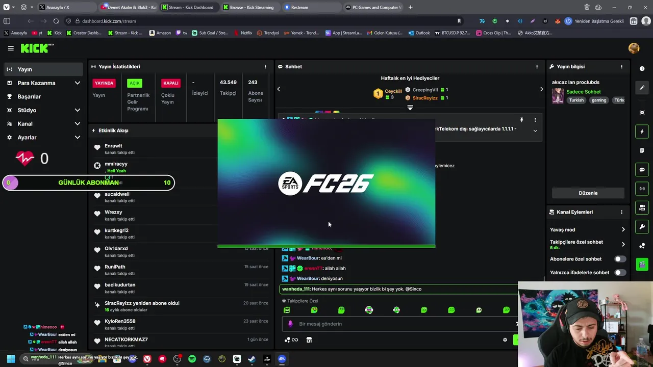Viewport: 653px width, 367px height.
Task: Switch to the PC Games and Computer tab
Action: pyautogui.click(x=373, y=7)
